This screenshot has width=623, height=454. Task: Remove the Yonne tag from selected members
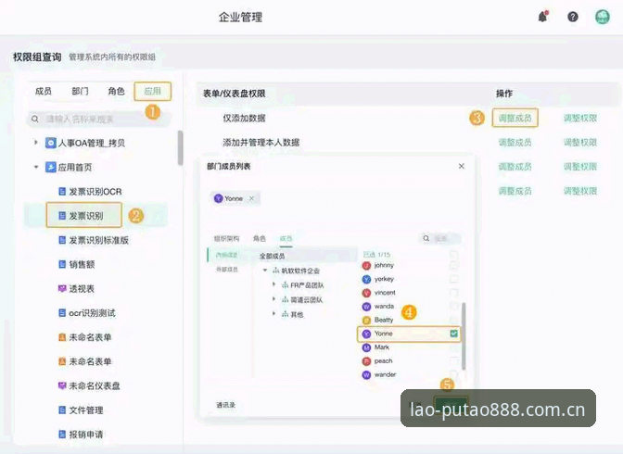[x=251, y=198]
